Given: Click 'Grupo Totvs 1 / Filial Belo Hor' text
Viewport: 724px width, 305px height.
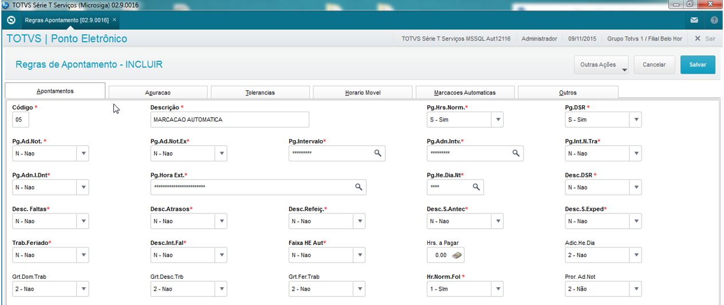Looking at the screenshot, I should [x=644, y=38].
